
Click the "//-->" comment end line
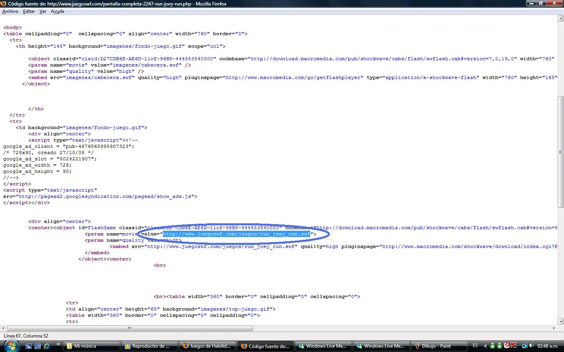11,178
